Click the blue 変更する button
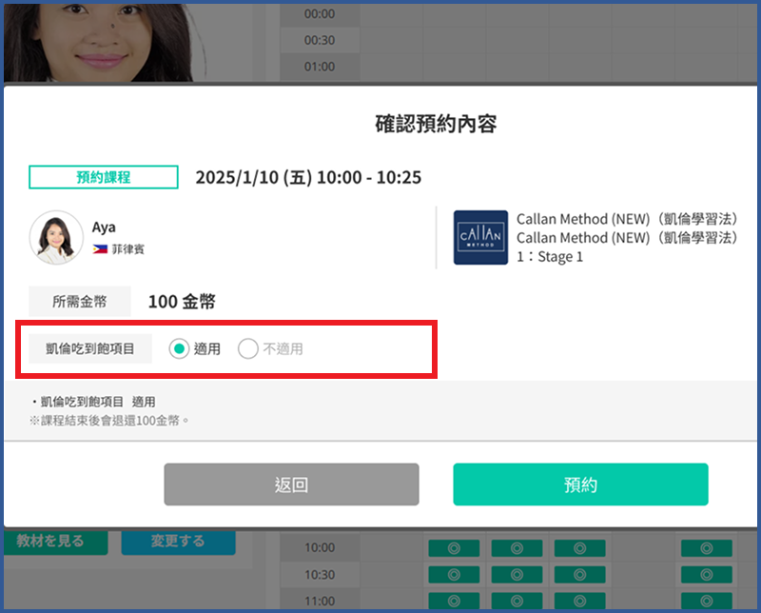Image resolution: width=761 pixels, height=613 pixels. pyautogui.click(x=178, y=541)
